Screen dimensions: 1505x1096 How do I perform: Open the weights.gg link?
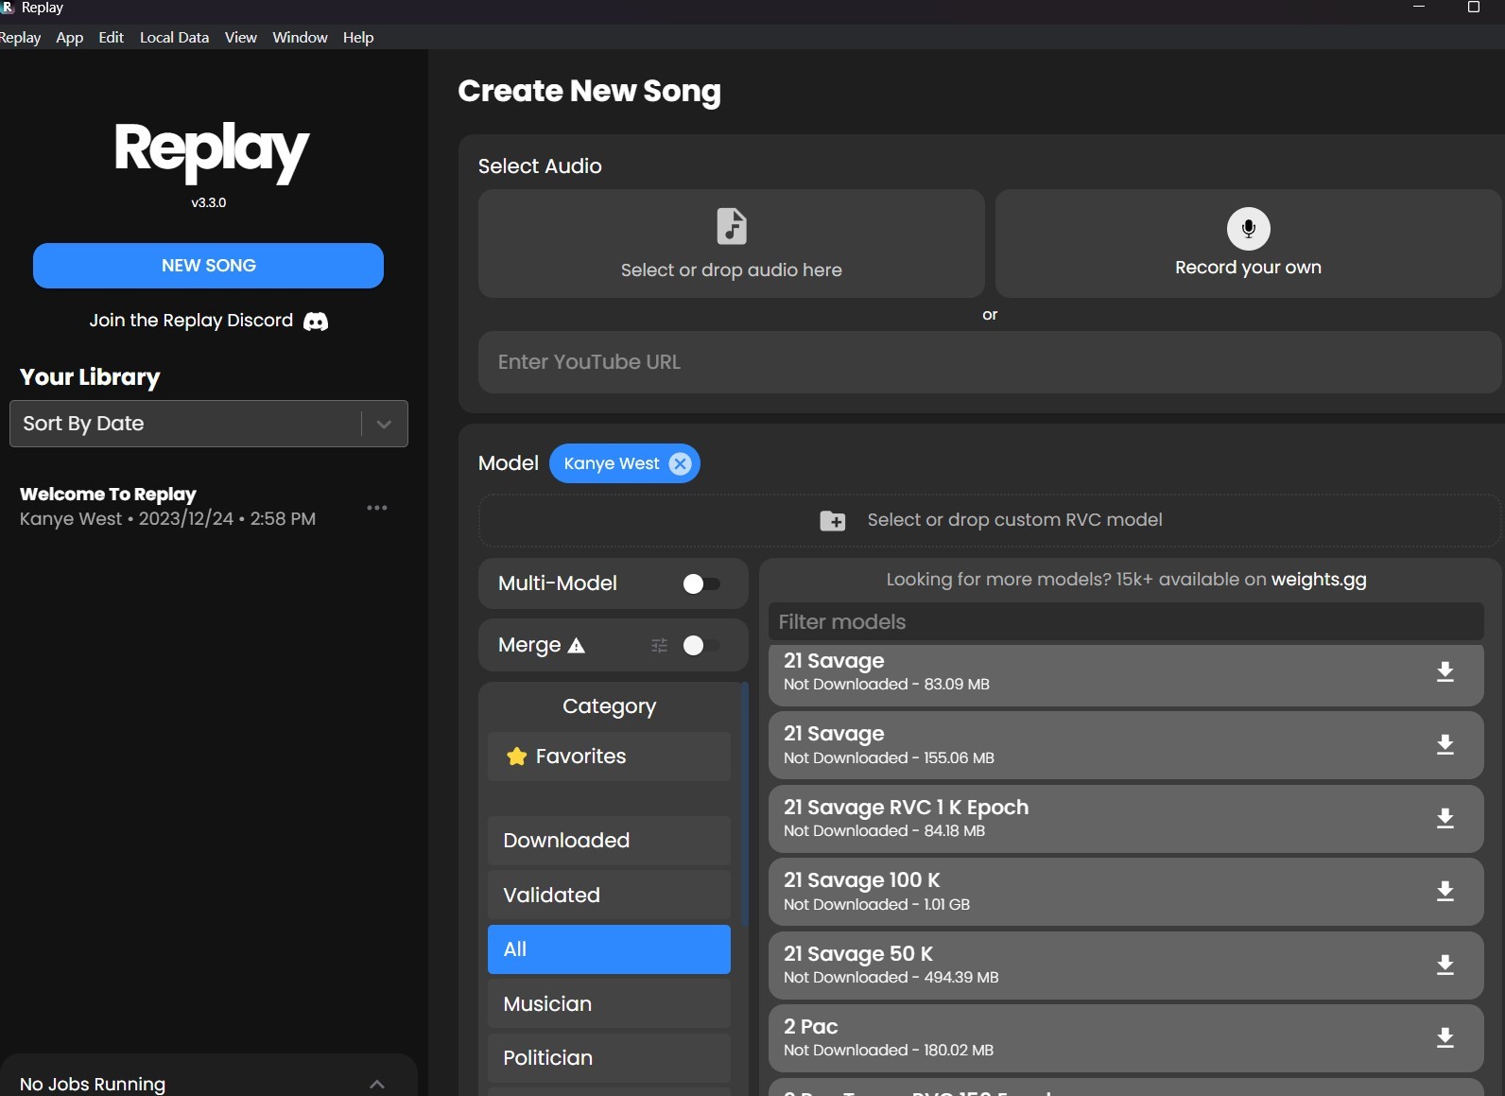click(x=1319, y=580)
